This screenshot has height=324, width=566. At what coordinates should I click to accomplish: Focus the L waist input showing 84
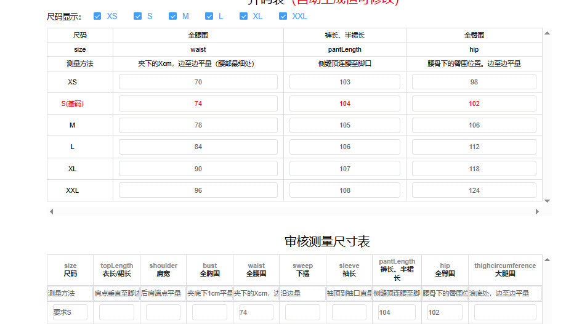pos(198,147)
